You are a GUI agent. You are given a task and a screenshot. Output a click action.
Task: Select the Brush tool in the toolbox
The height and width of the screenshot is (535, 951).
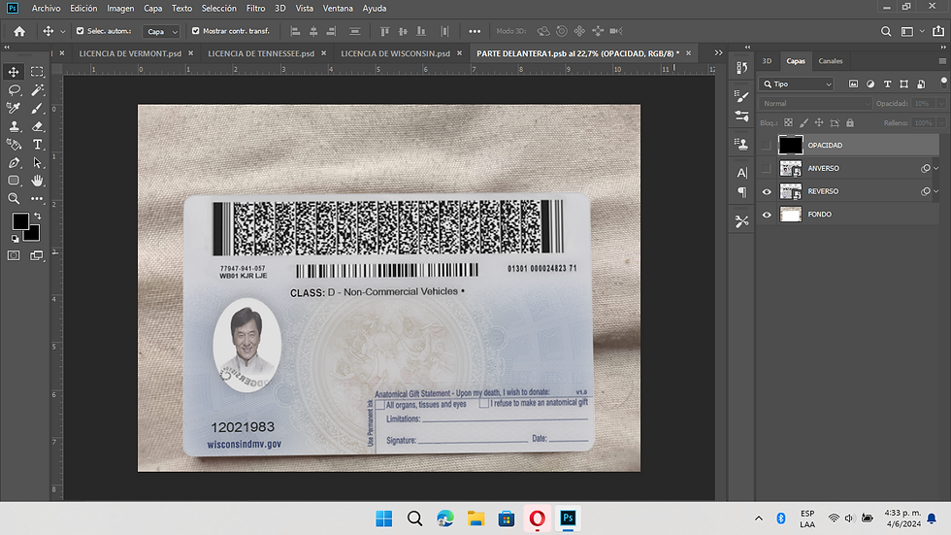point(37,108)
